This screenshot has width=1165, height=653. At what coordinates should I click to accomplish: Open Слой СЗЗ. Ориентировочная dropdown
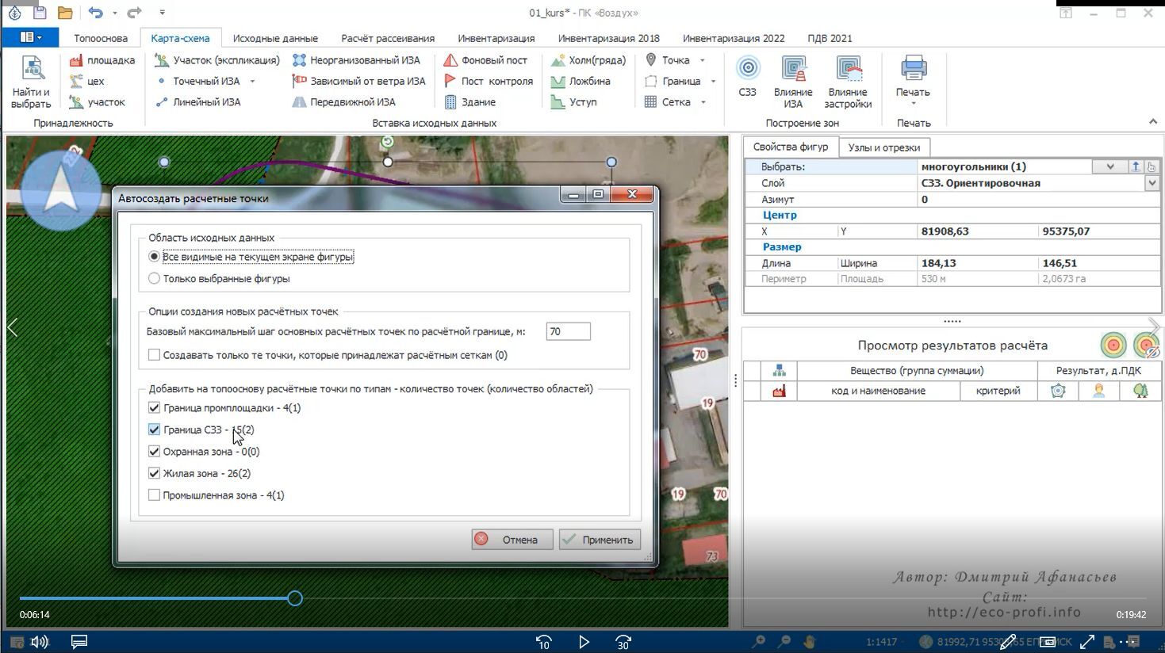tap(1152, 183)
